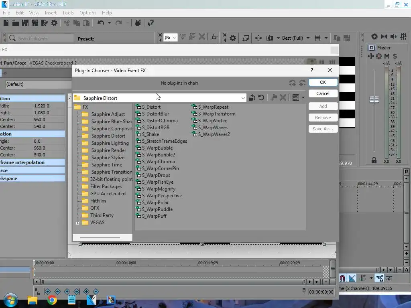The width and height of the screenshot is (411, 308).
Task: Open File Explorer from the taskbar
Action: tap(33, 300)
